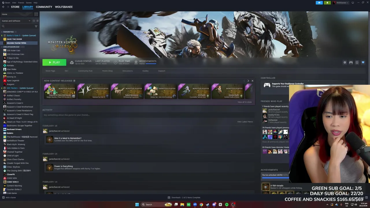Switch to the COMMUNITY tab
The width and height of the screenshot is (370, 208).
pyautogui.click(x=44, y=7)
